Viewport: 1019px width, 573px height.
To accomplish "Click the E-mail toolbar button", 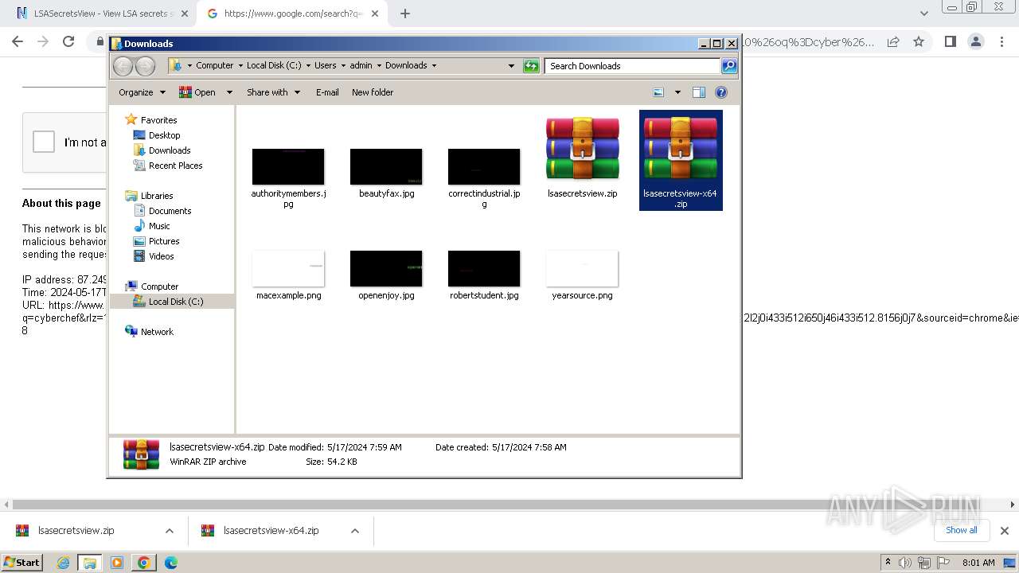I will click(x=327, y=92).
